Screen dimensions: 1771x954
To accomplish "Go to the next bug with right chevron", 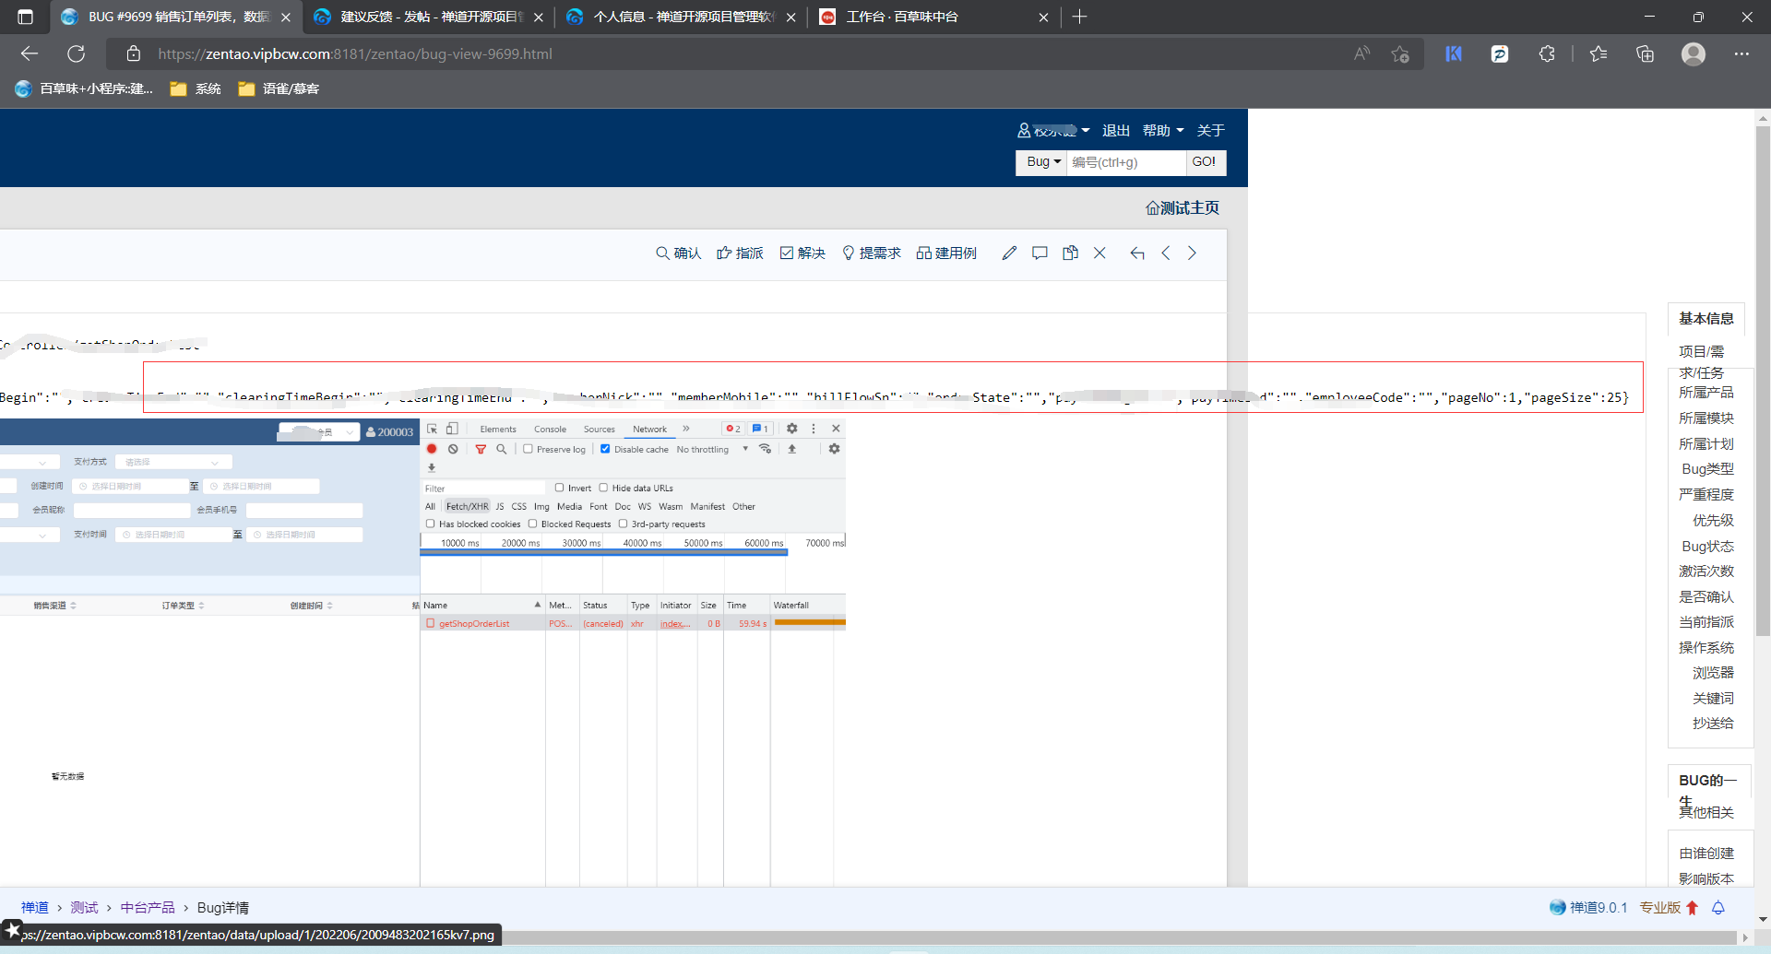I will [1192, 253].
